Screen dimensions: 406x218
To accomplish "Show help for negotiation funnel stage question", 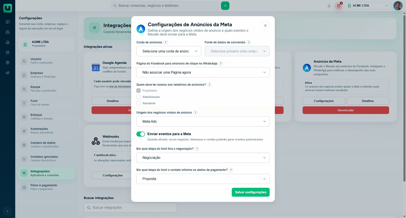I will coord(197,149).
